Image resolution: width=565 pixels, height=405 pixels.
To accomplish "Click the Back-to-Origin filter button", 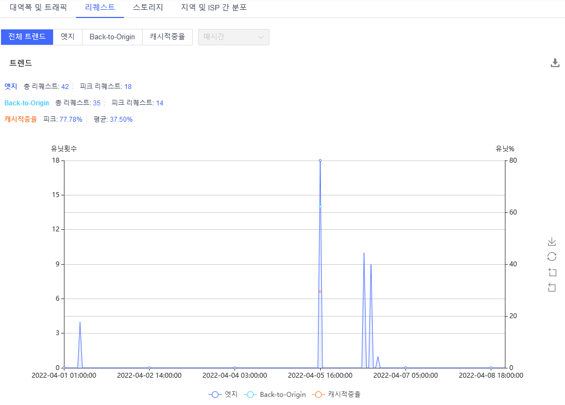I will (112, 37).
